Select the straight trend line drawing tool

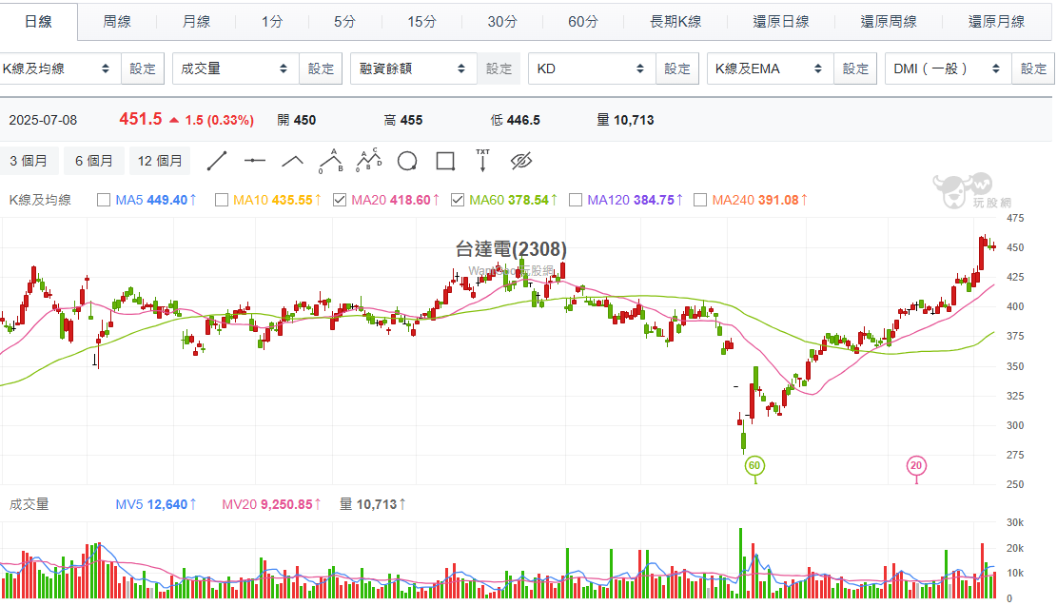coord(217,161)
